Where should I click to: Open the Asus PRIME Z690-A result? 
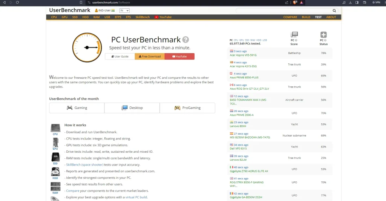coord(242,115)
